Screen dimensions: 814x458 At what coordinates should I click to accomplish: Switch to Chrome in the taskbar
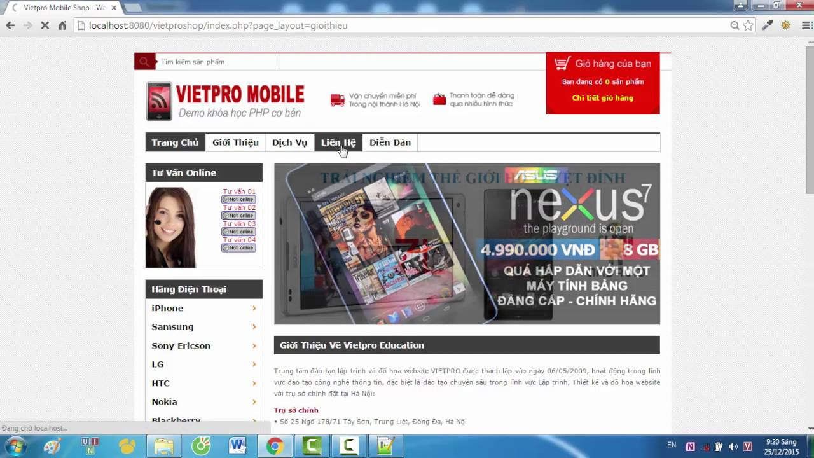pos(275,446)
